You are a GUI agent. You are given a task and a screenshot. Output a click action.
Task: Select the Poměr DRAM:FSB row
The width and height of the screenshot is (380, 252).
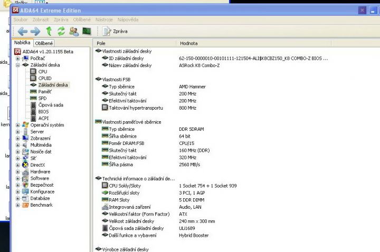[x=148, y=143]
